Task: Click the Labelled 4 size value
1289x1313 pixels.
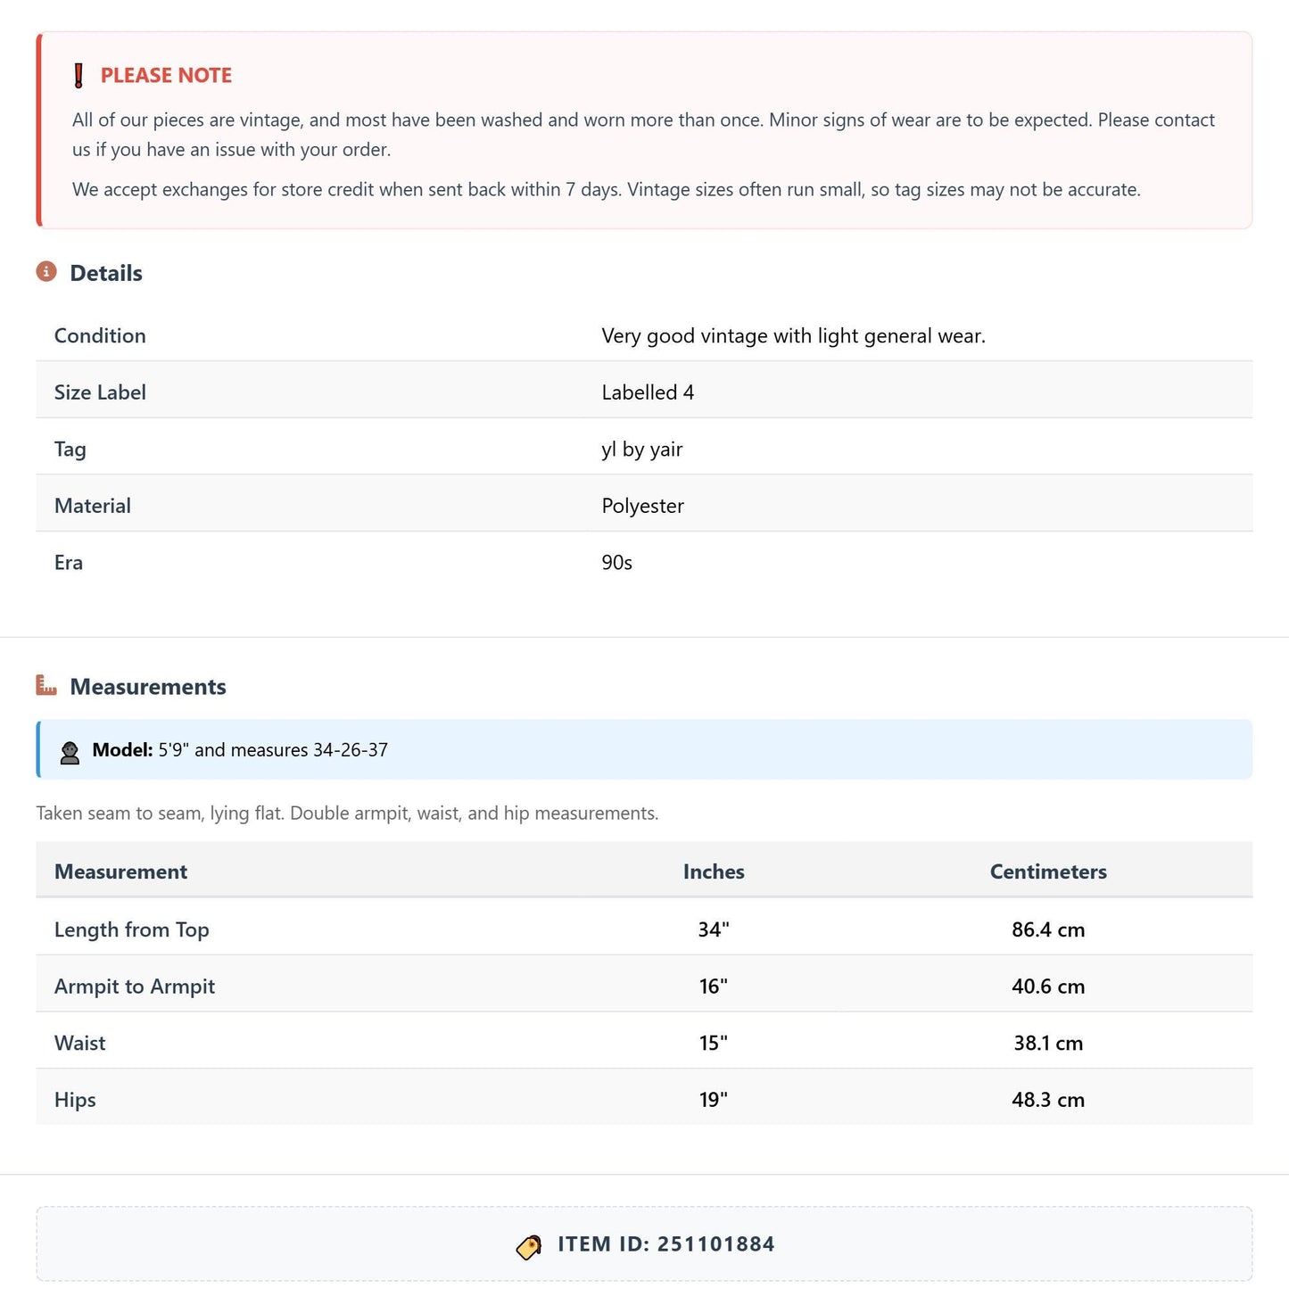Action: point(648,392)
